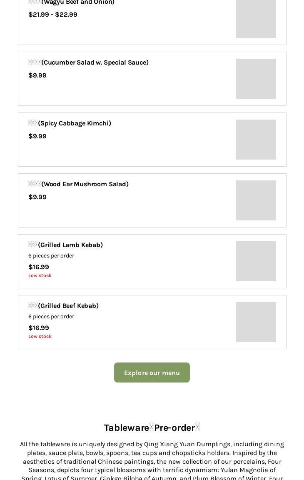The width and height of the screenshot is (304, 480).
Task: Select the Wood Ear Mushroom Salad title
Action: pos(85,184)
